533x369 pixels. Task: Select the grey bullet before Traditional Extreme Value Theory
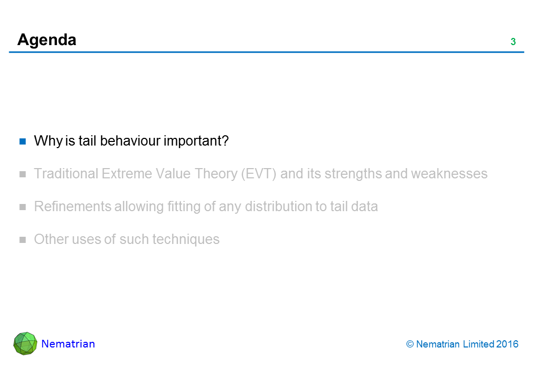pos(23,174)
